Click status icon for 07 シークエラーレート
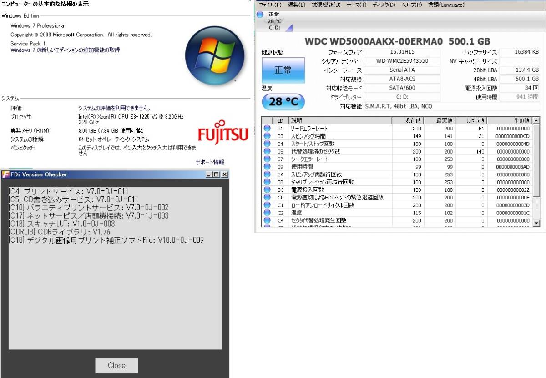Image resolution: width=546 pixels, height=378 pixels. tap(267, 159)
